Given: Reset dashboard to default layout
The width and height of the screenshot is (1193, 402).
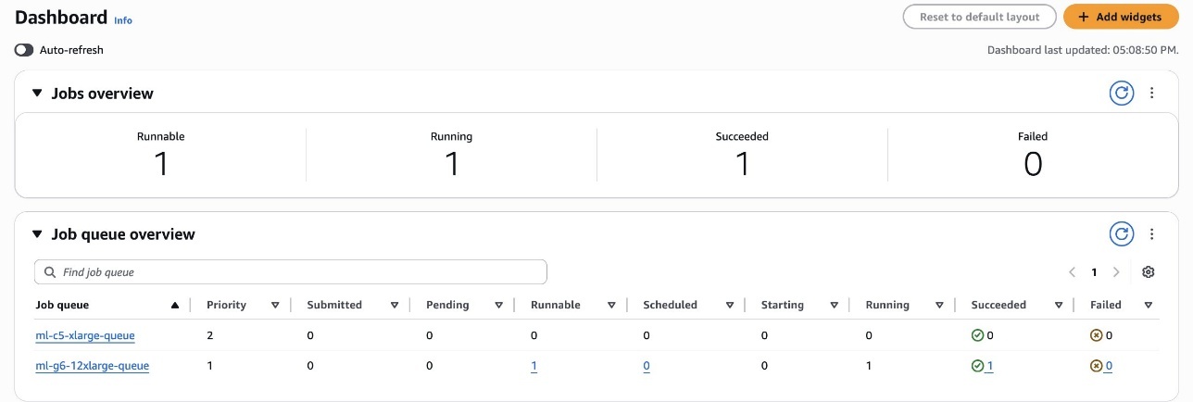Looking at the screenshot, I should click(979, 17).
